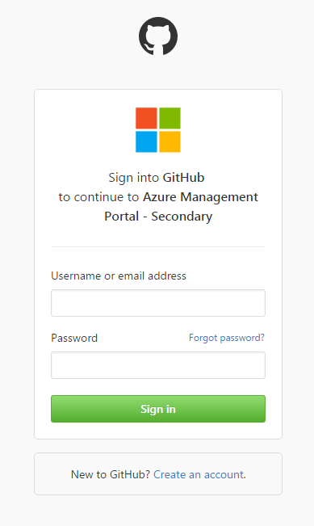Screen dimensions: 314x526
Task: Click the blue square of Microsoft logo
Action: click(x=146, y=141)
